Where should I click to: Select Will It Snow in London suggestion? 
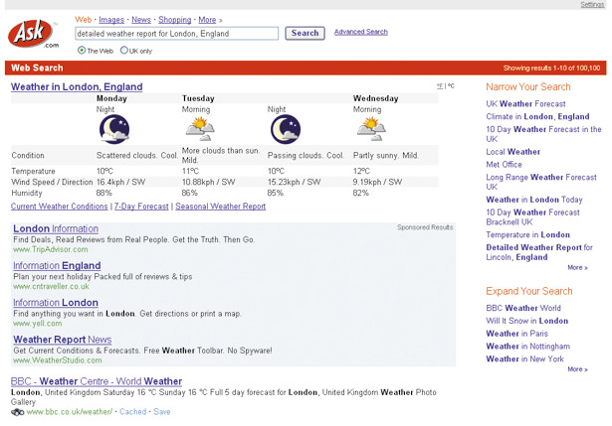point(526,321)
